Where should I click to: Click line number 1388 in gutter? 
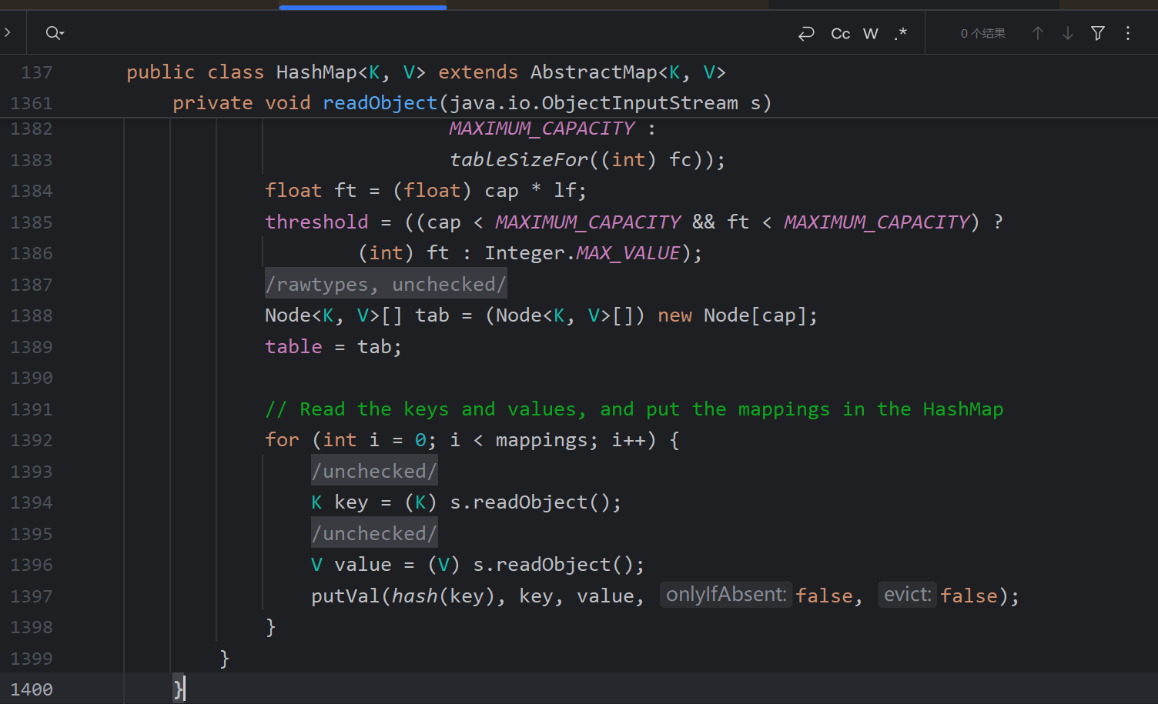32,315
